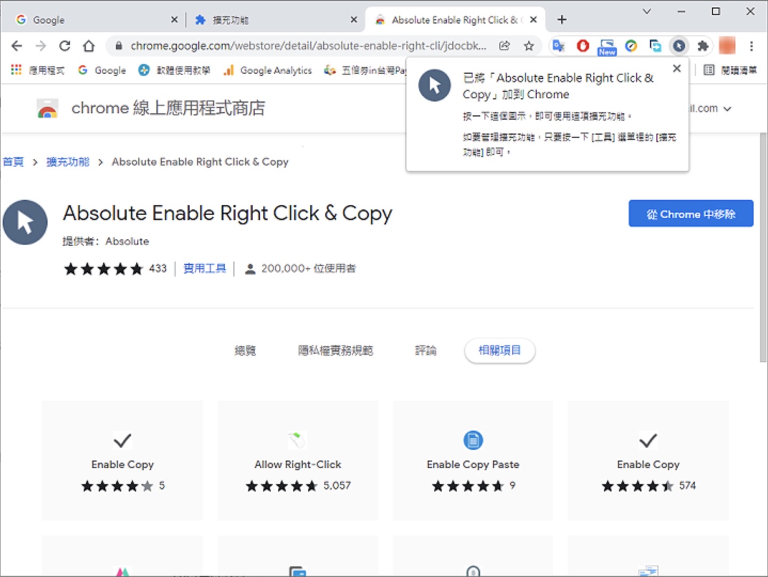Click the extension icon labeled New

point(607,47)
